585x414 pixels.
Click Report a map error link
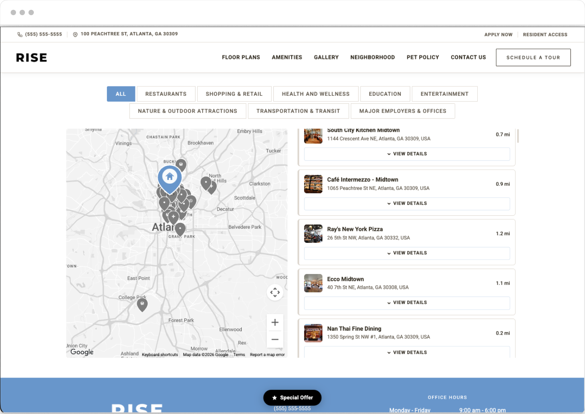pyautogui.click(x=267, y=355)
